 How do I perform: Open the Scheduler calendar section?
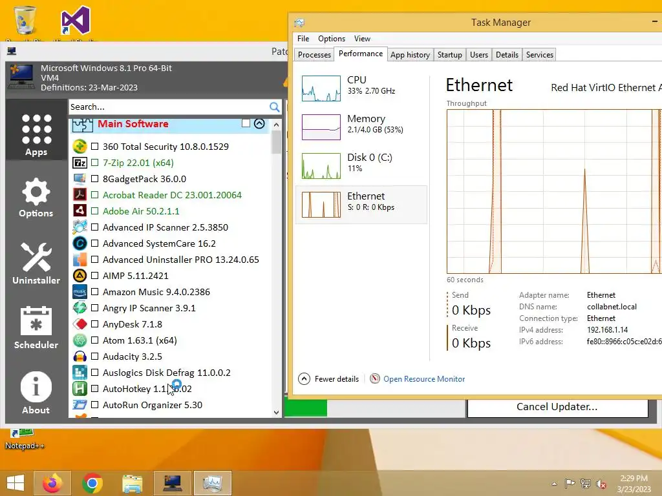[x=36, y=327]
